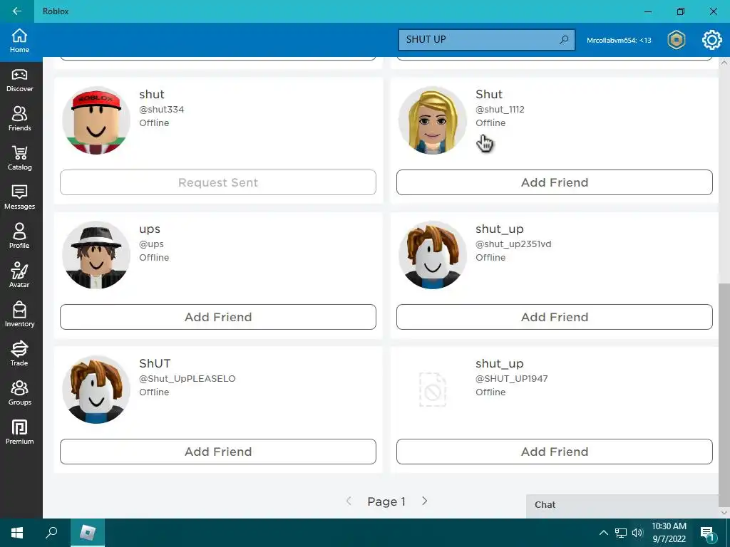Click the username Mrcollabvm654 label
This screenshot has height=547, width=730.
(x=619, y=41)
